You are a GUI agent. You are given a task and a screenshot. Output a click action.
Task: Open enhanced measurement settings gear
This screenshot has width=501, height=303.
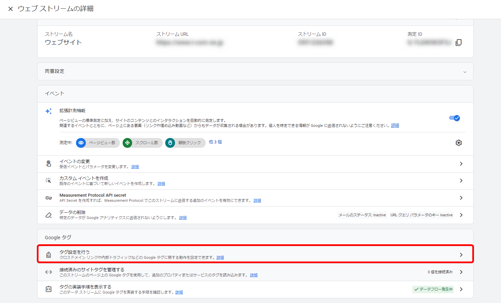tap(458, 143)
